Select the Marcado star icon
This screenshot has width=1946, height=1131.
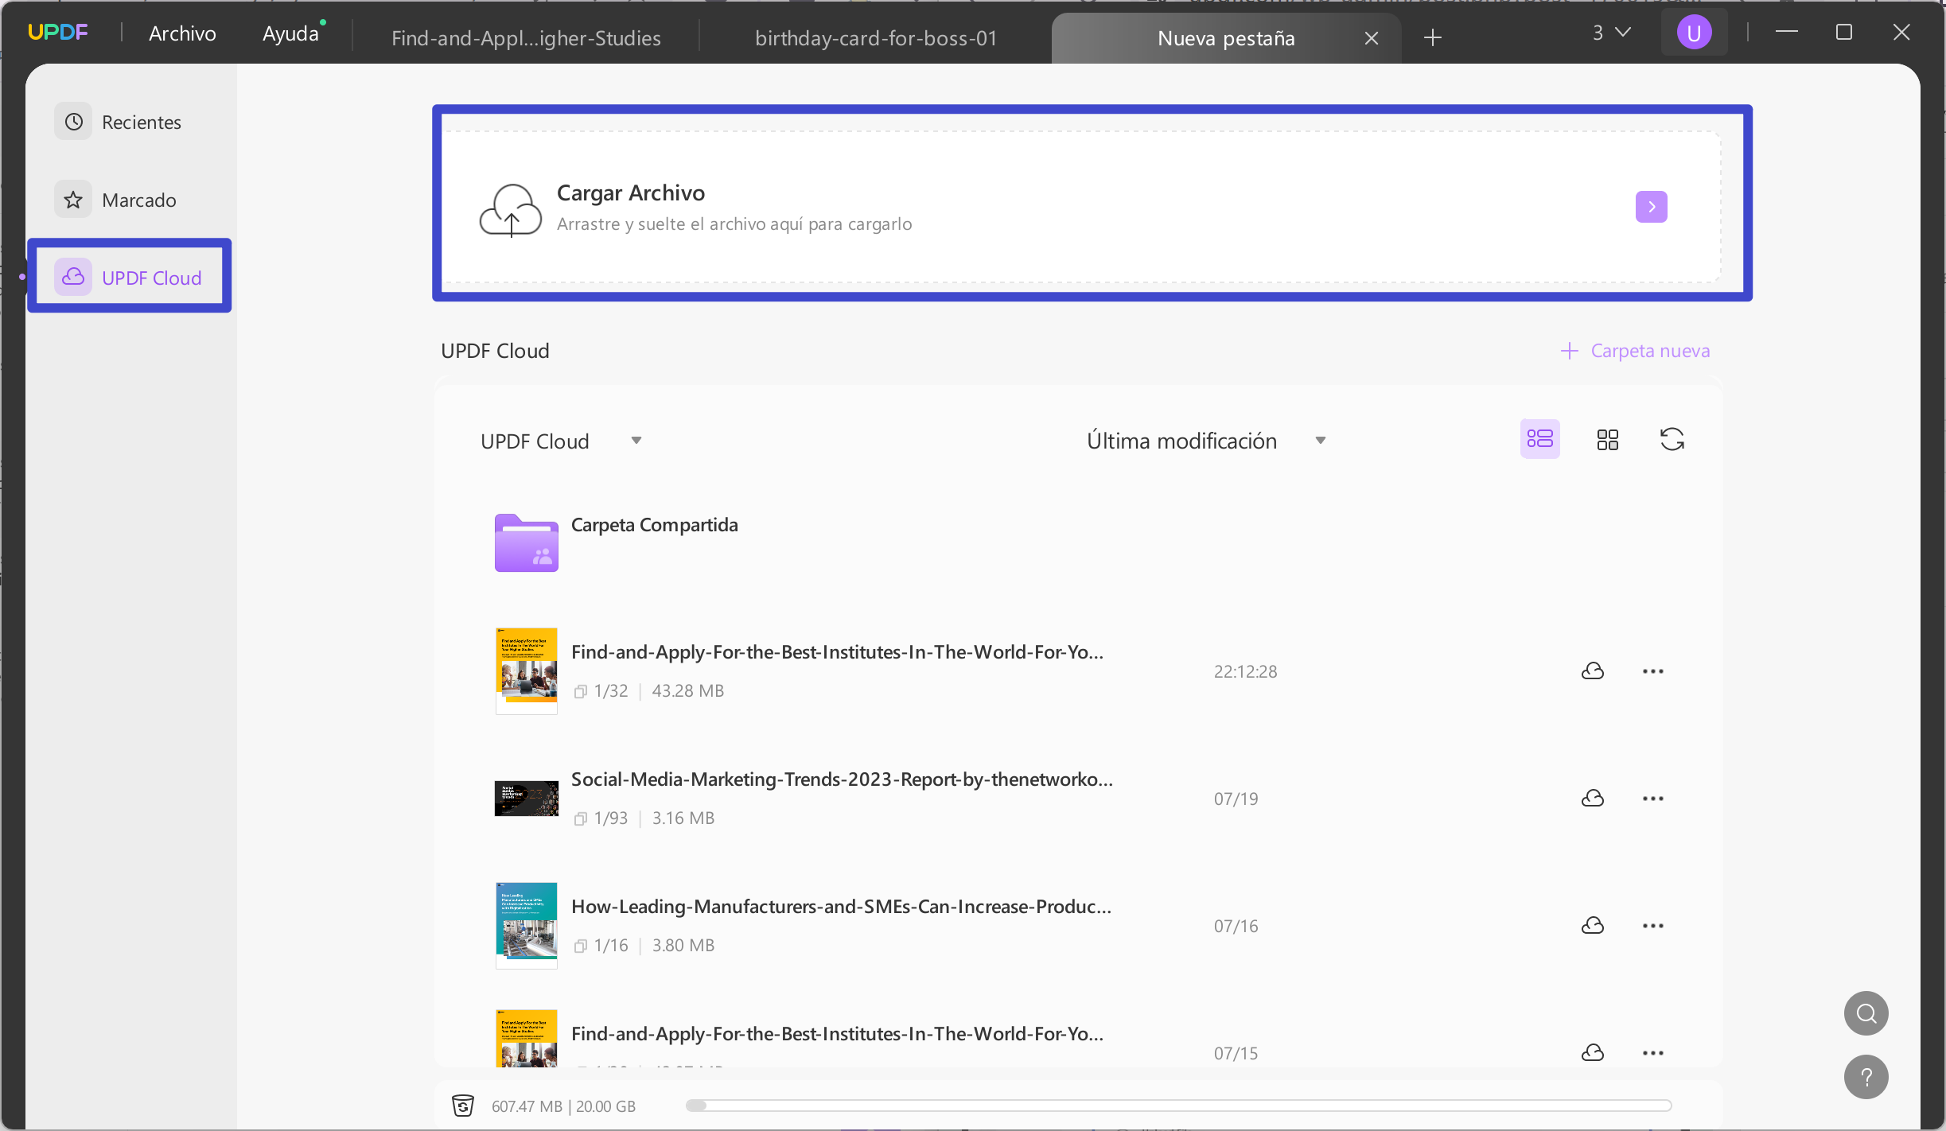73,200
